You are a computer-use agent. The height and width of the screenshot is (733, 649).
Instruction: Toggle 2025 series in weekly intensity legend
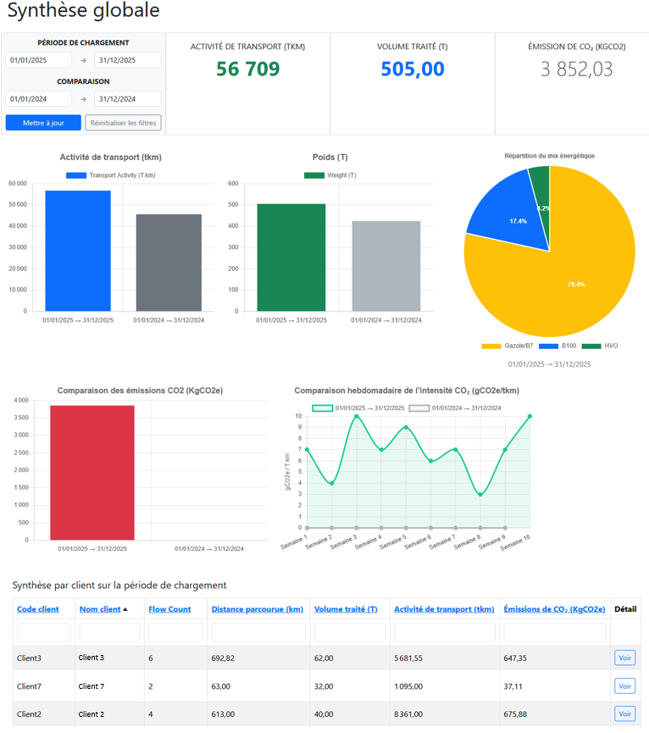click(357, 408)
